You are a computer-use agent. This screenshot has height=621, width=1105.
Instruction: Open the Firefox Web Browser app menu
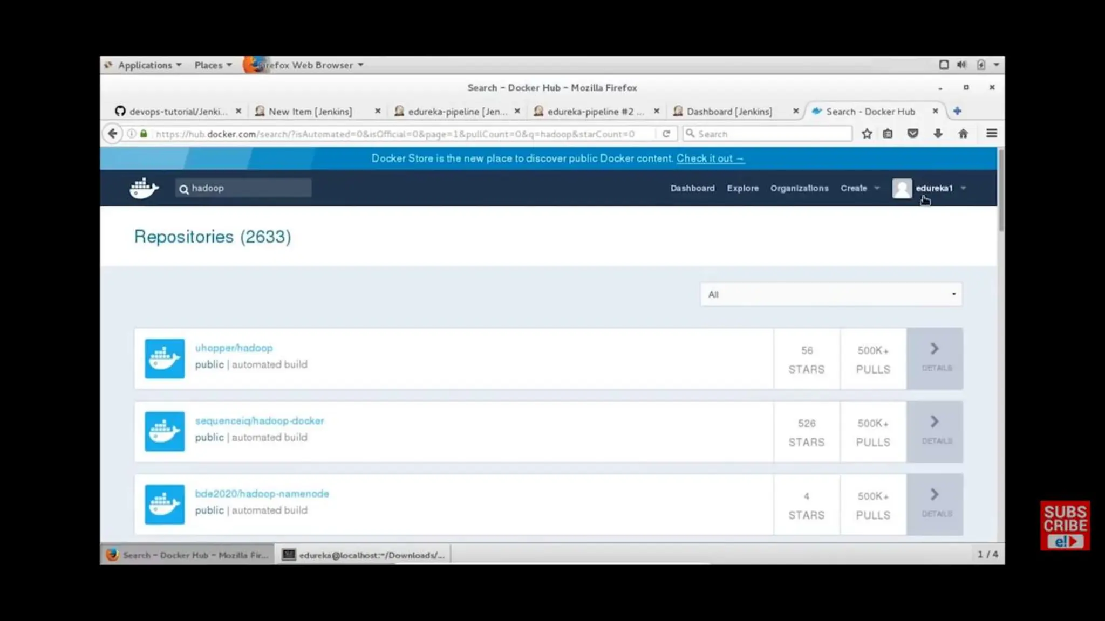[x=304, y=65]
